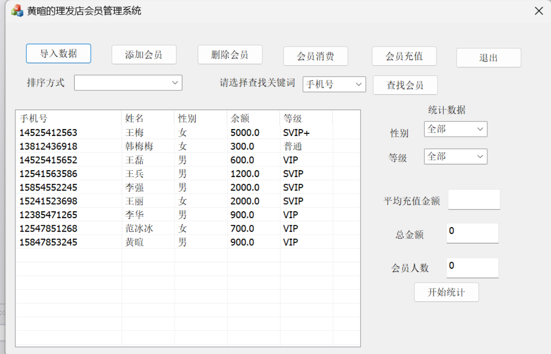The image size is (551, 354).
Task: Click the 余额 column header
Action: 253,118
